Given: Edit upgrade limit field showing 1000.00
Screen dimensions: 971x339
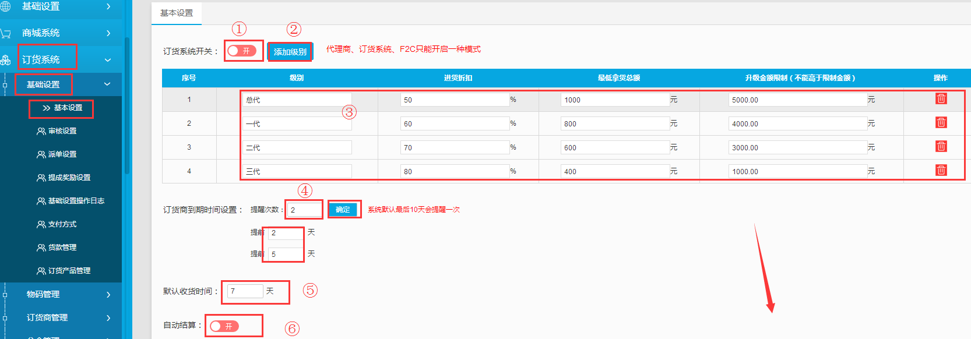Looking at the screenshot, I should pos(798,171).
